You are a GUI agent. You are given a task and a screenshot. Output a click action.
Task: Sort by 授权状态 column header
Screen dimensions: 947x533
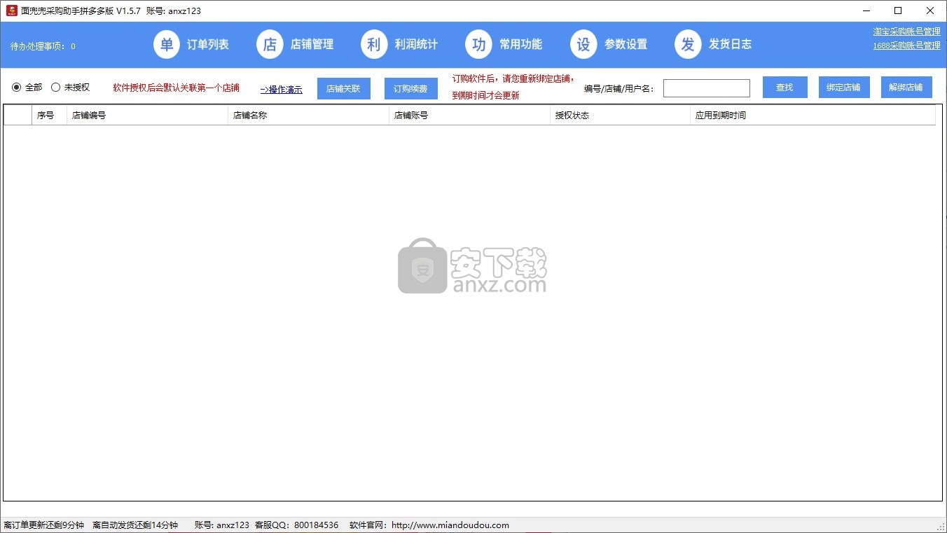tap(620, 116)
